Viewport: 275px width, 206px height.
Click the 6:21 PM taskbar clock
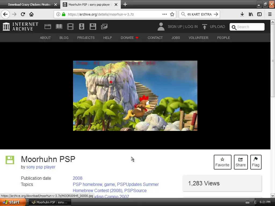pos(265,202)
